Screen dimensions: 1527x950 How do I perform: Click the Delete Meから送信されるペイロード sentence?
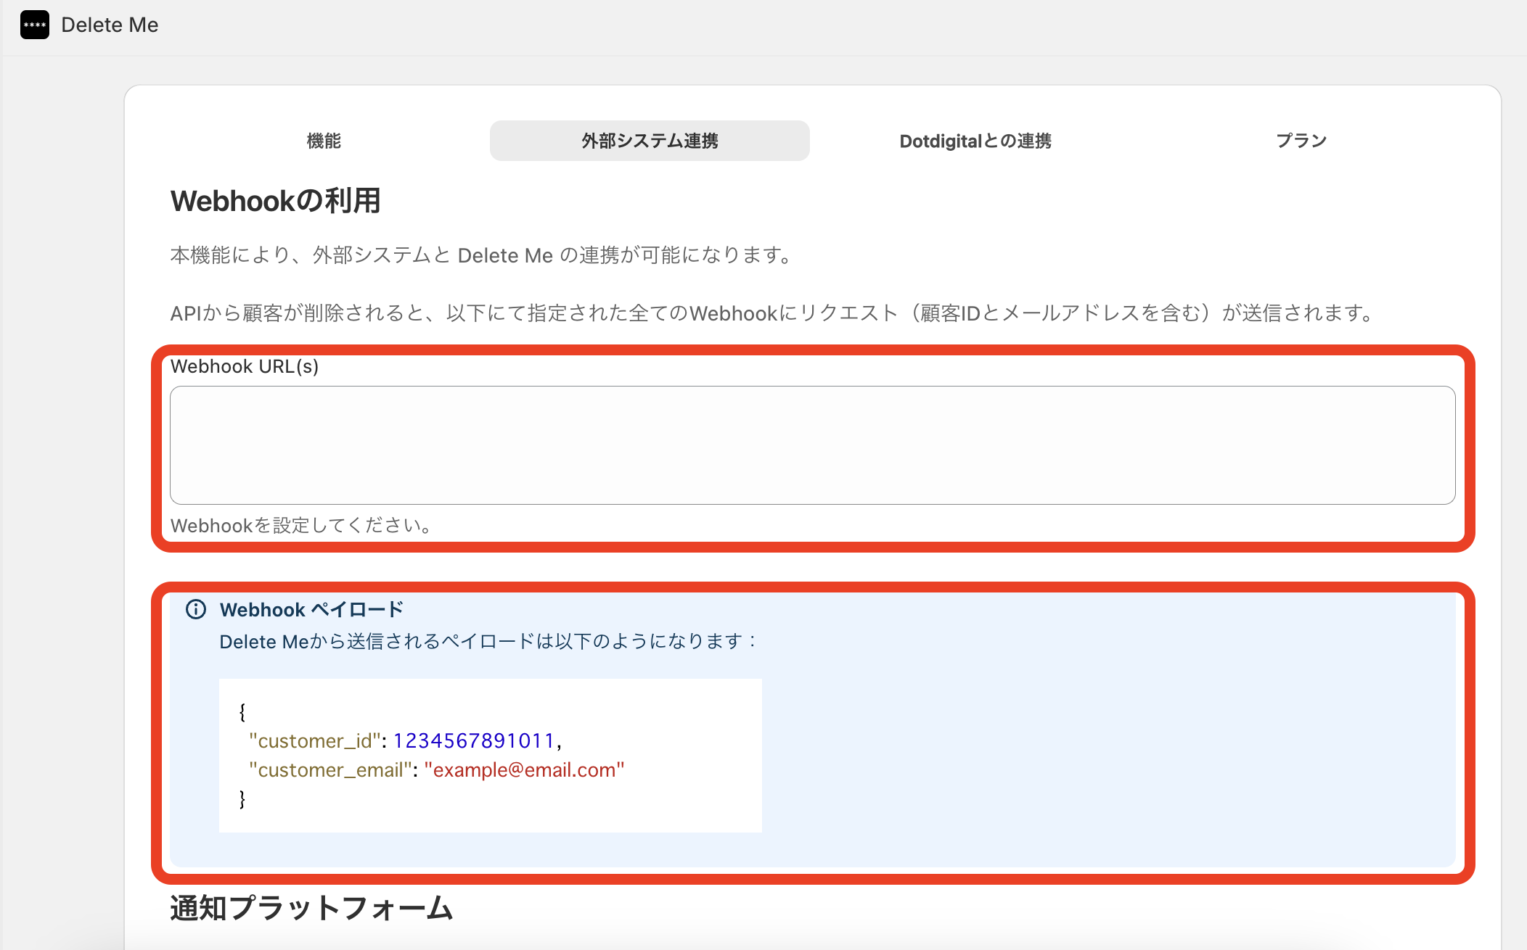488,641
